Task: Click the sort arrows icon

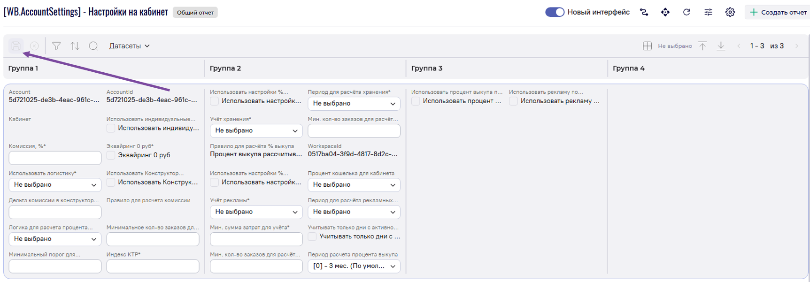Action: click(75, 46)
